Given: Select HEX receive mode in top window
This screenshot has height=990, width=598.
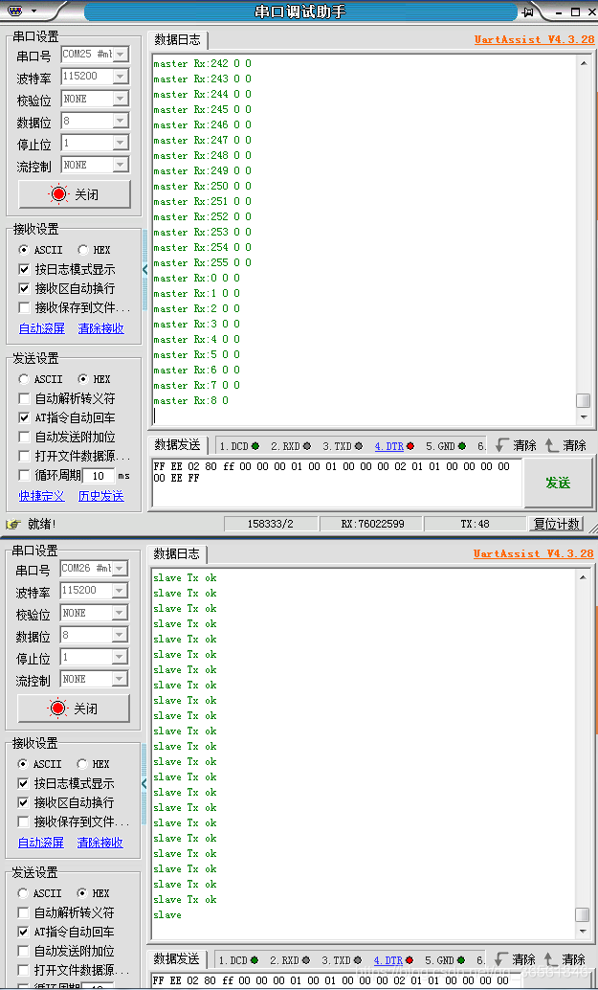Looking at the screenshot, I should [x=82, y=250].
